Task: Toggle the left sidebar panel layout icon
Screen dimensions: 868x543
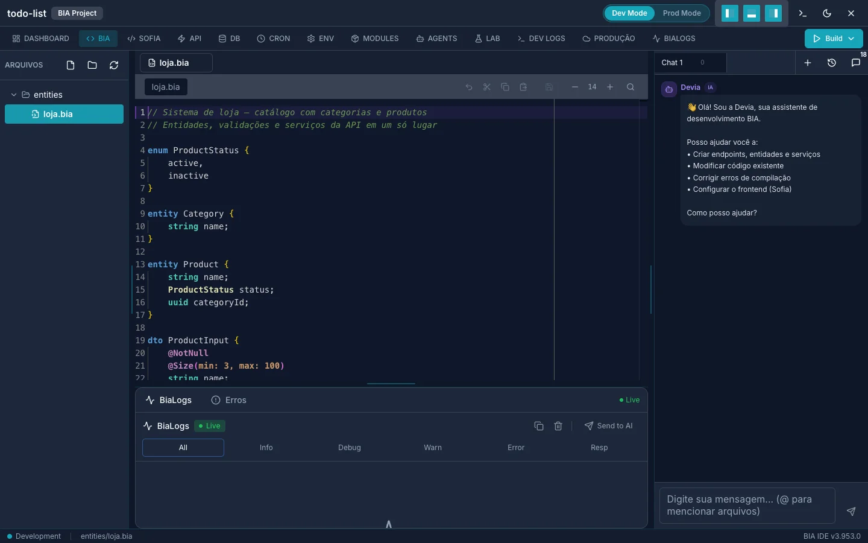Action: (729, 13)
